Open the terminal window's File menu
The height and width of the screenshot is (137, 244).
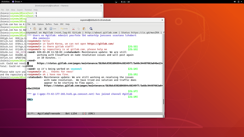coord(2,10)
